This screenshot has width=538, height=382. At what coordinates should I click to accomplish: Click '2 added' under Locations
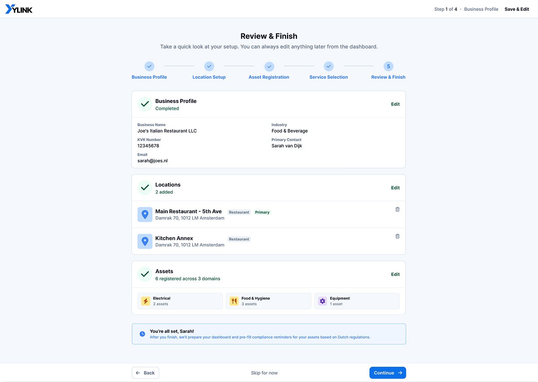coord(164,192)
